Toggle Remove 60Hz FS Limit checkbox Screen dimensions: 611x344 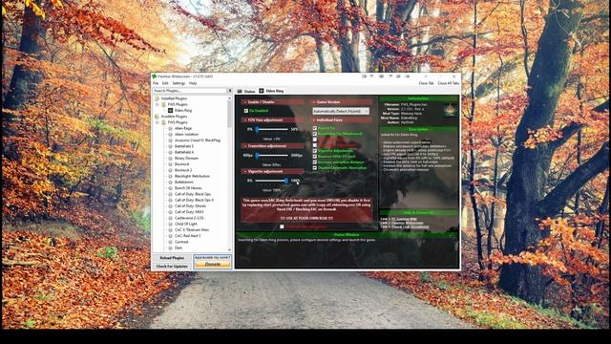[315, 157]
